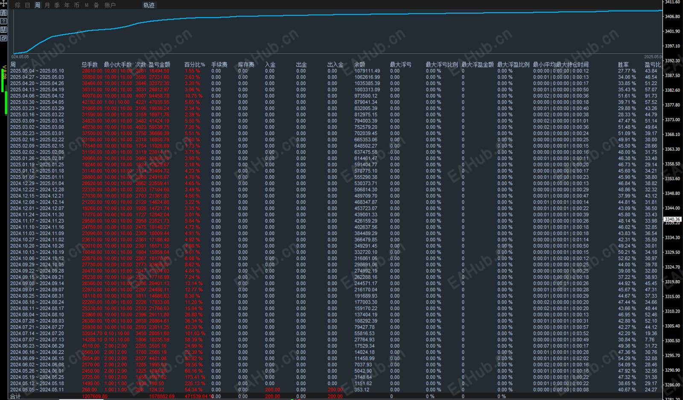Click the 入金 column header

tap(270, 64)
